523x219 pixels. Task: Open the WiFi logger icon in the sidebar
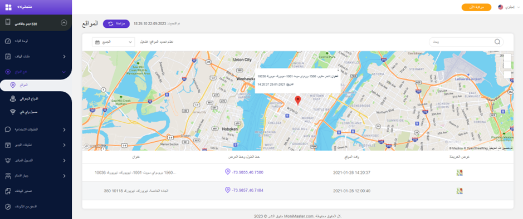point(13,112)
